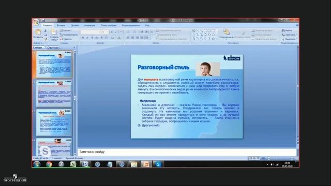This screenshot has height=186, width=331.
Task: Increase font size with A icon
Action: click(112, 32)
